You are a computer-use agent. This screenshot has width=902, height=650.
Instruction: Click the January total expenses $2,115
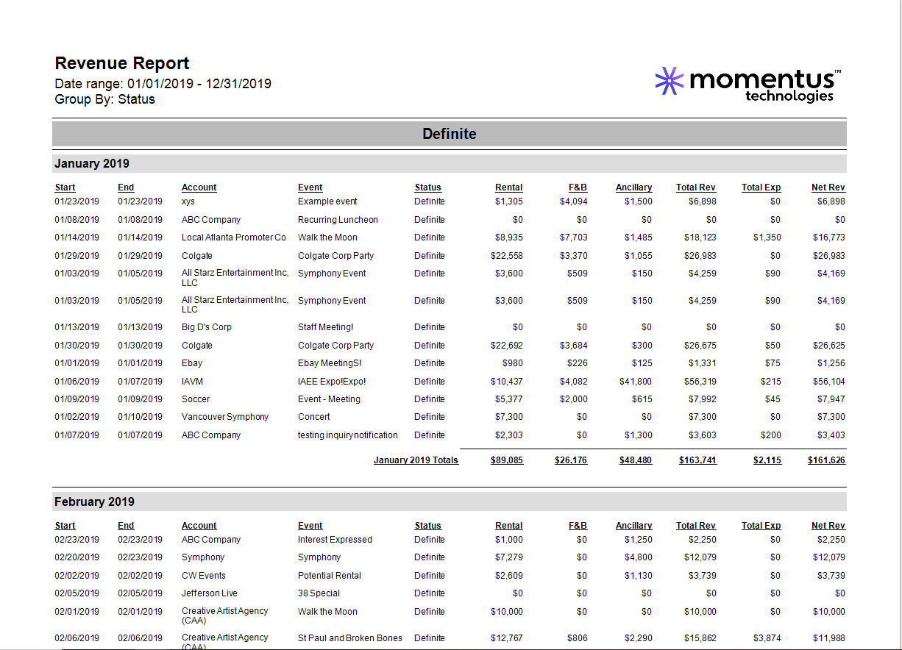click(767, 460)
